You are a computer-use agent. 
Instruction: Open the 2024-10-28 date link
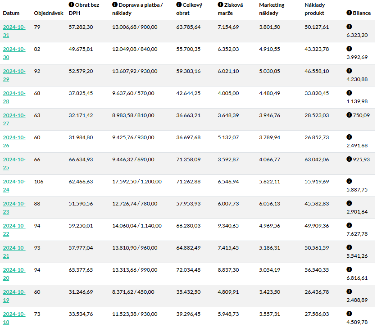click(x=14, y=97)
